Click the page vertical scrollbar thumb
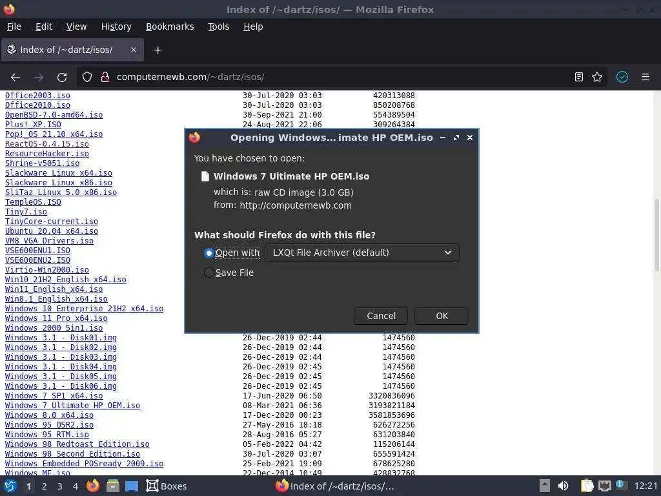661x496 pixels. (656, 235)
